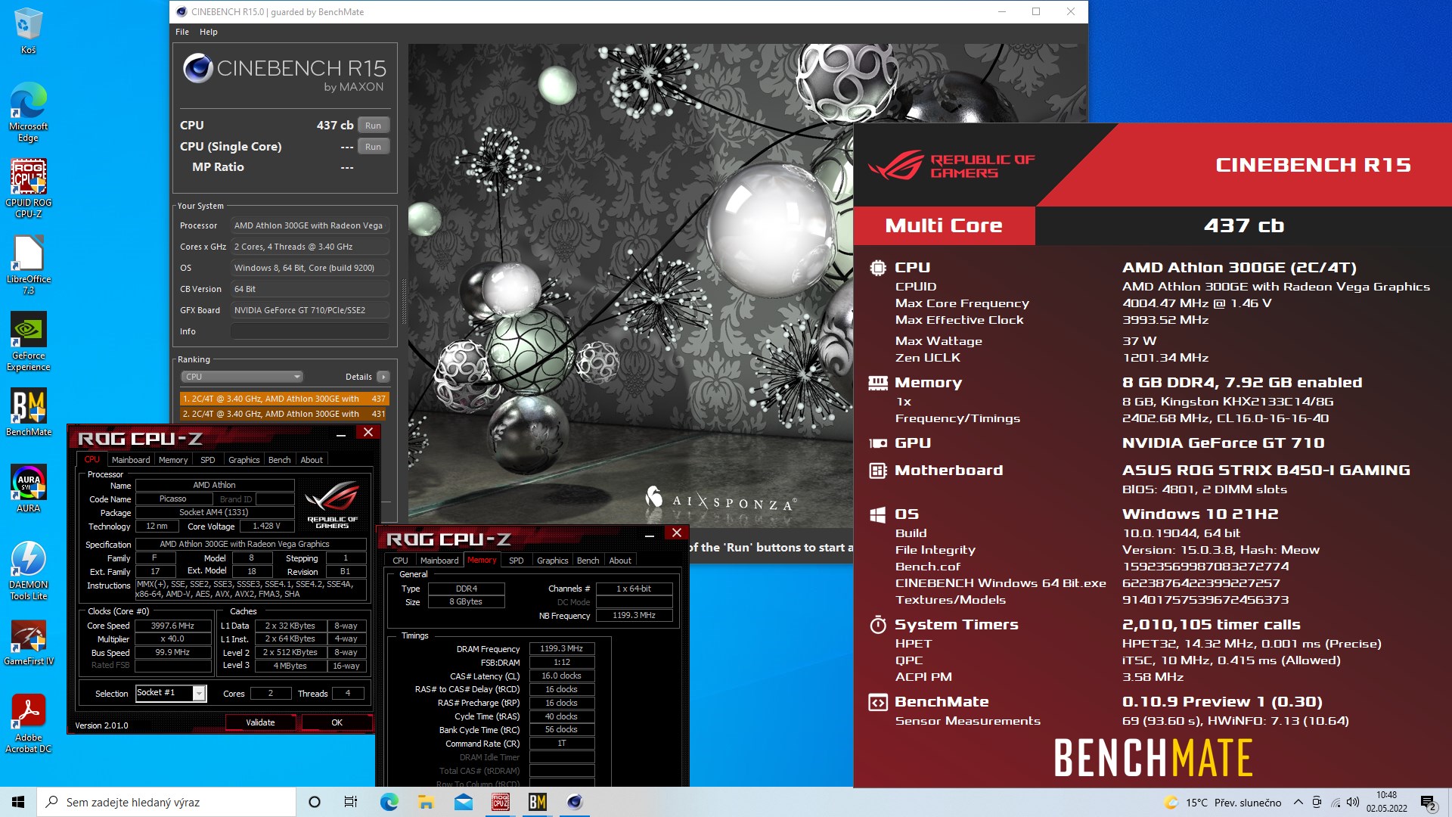Open CPUID ROG CPU-Z desktop shortcut
The width and height of the screenshot is (1452, 817).
[x=28, y=188]
